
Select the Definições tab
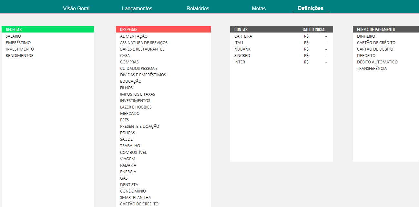click(x=311, y=8)
